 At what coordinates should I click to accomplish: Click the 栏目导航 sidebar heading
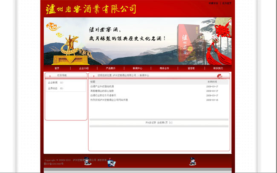(x=62, y=75)
